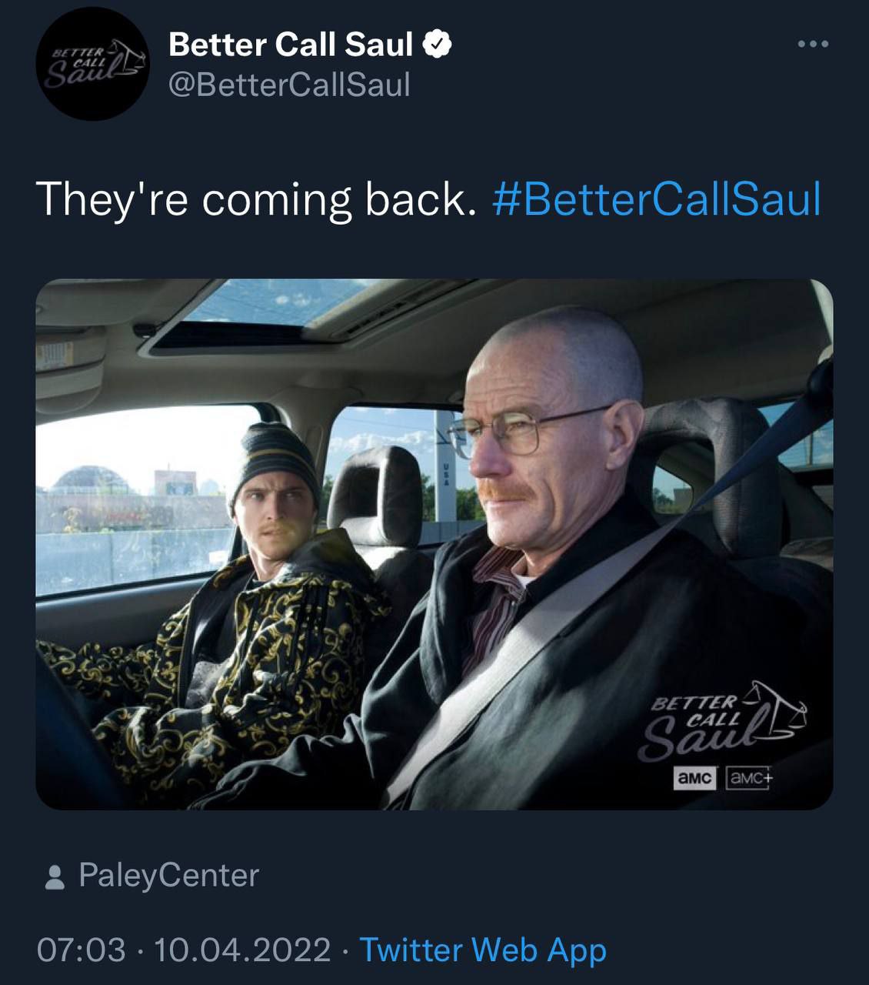Viewport: 869px width, 985px height.
Task: Click the AMC+ logo in the photo
Action: (x=749, y=778)
